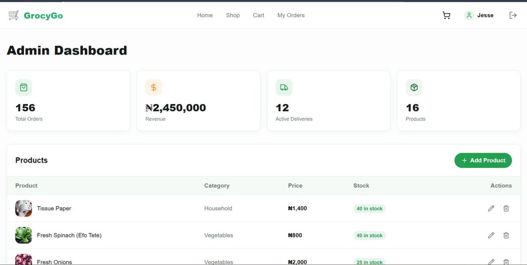Viewport: 527px width, 265px height.
Task: Open the cart icon in header
Action: 446,15
